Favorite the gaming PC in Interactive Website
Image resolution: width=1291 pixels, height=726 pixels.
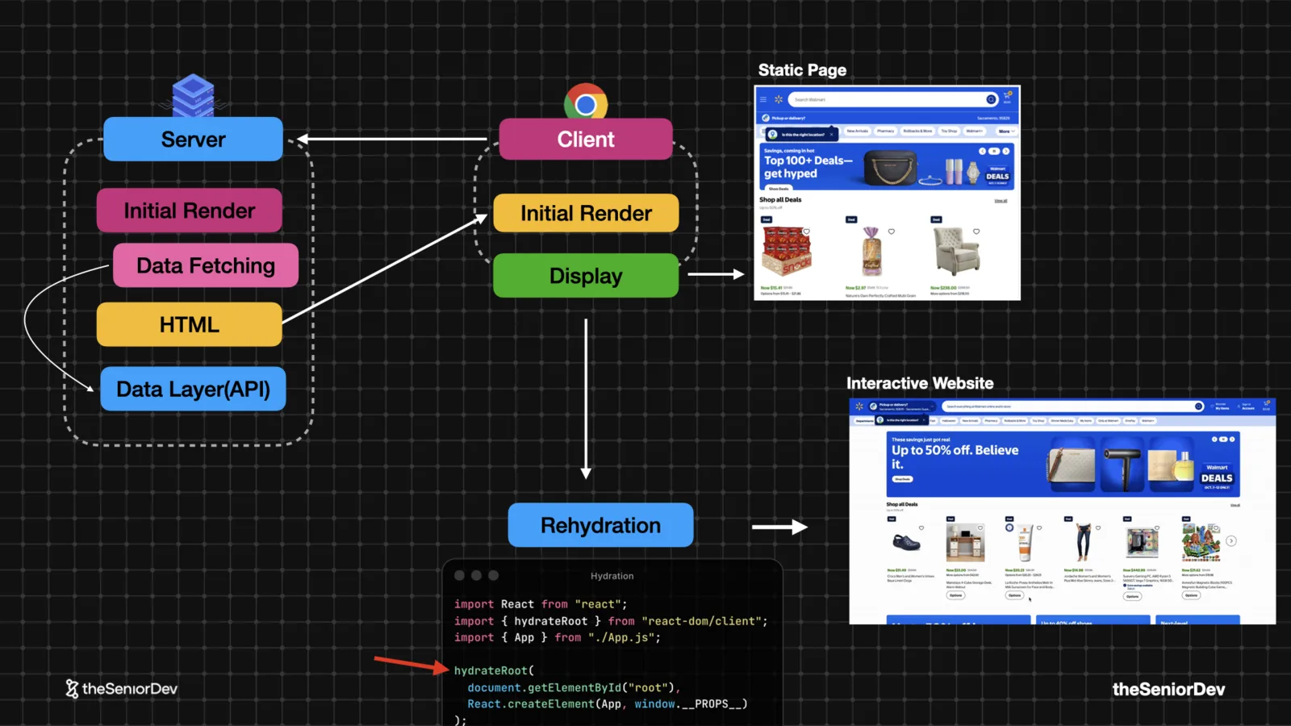point(1157,528)
